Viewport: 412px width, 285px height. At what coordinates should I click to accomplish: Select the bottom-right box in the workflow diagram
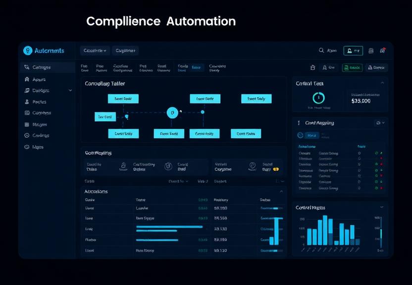246,134
